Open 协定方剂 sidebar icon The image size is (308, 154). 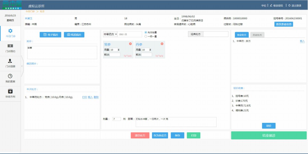click(10, 91)
